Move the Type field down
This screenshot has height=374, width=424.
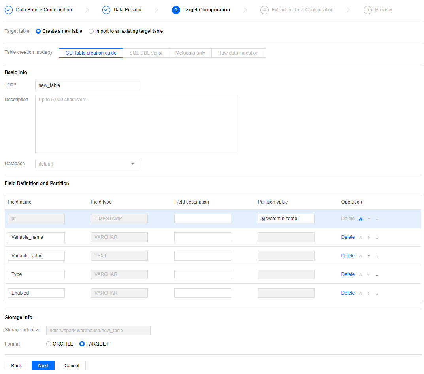377,275
